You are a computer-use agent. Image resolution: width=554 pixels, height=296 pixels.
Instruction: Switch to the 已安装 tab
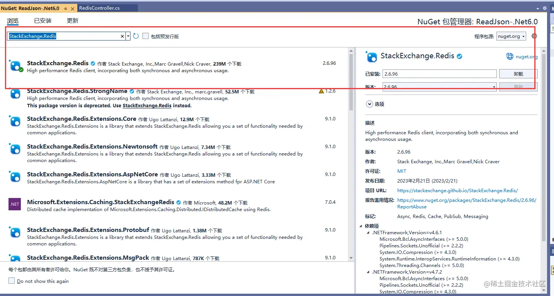pos(43,21)
